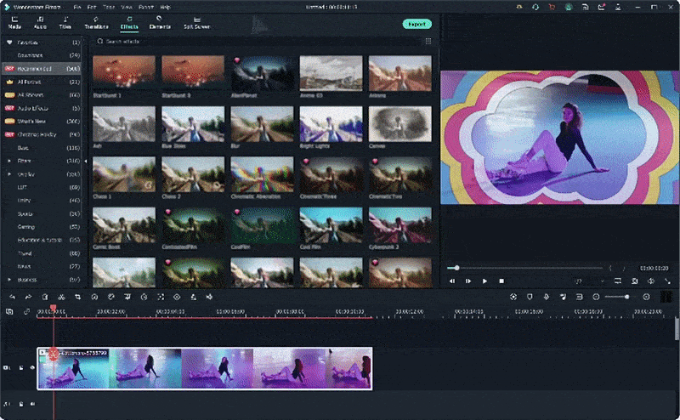Mute the audio track

pos(31,404)
